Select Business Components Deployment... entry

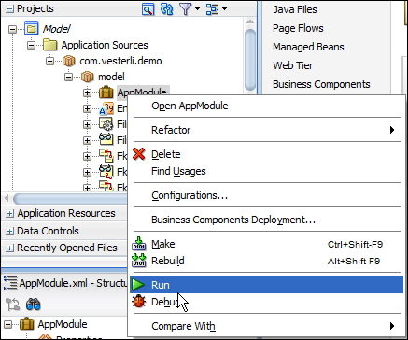[233, 220]
